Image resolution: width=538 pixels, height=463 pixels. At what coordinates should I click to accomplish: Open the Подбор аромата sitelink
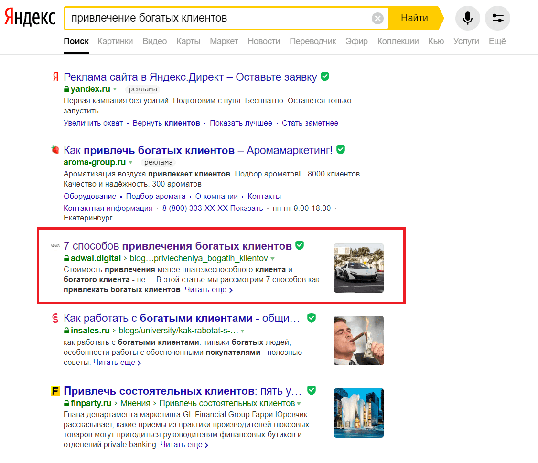point(155,196)
